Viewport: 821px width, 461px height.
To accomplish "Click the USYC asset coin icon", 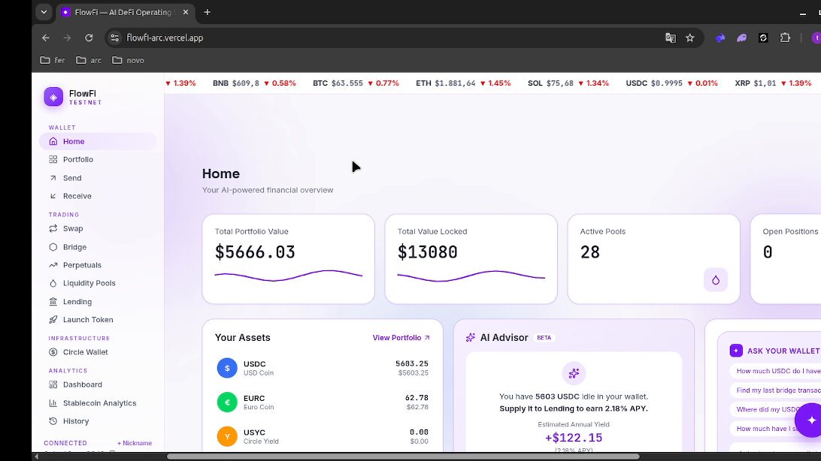I will click(x=227, y=436).
